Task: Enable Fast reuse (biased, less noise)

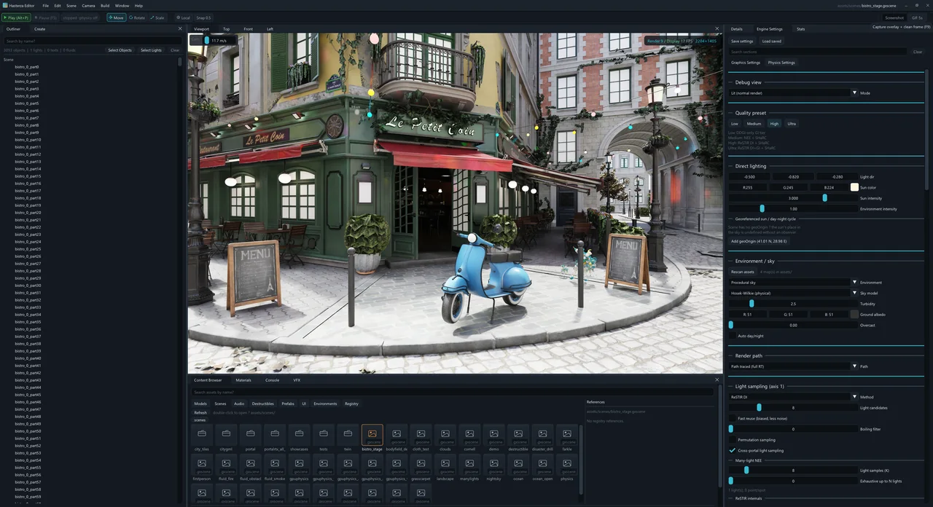Action: (732, 418)
